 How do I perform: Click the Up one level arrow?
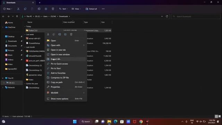[17, 16]
